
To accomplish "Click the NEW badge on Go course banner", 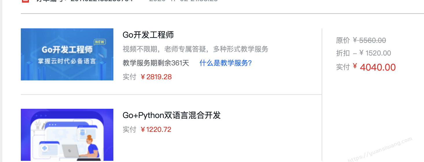I will tap(99, 42).
